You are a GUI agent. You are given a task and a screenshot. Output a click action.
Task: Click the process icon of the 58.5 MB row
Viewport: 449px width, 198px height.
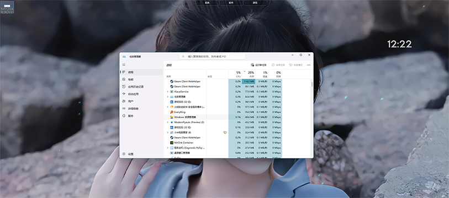[x=172, y=102]
